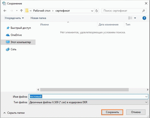Cancel with the 'Отмена' button
The height and width of the screenshot is (118, 150).
[x=136, y=112]
